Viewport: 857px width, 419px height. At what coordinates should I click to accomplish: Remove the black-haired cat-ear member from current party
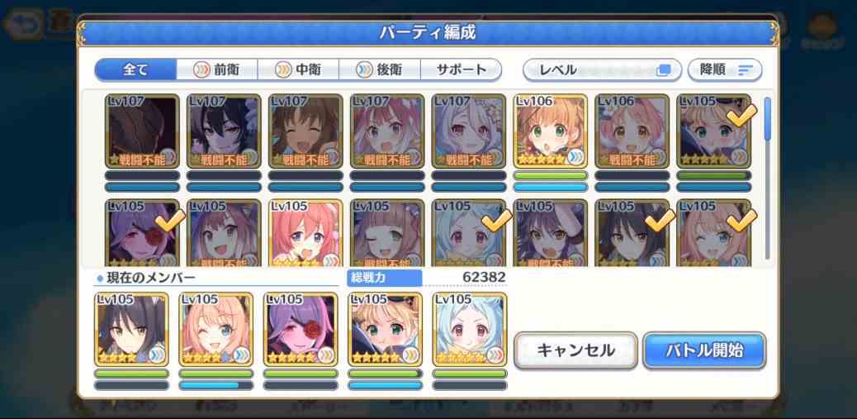pyautogui.click(x=131, y=330)
